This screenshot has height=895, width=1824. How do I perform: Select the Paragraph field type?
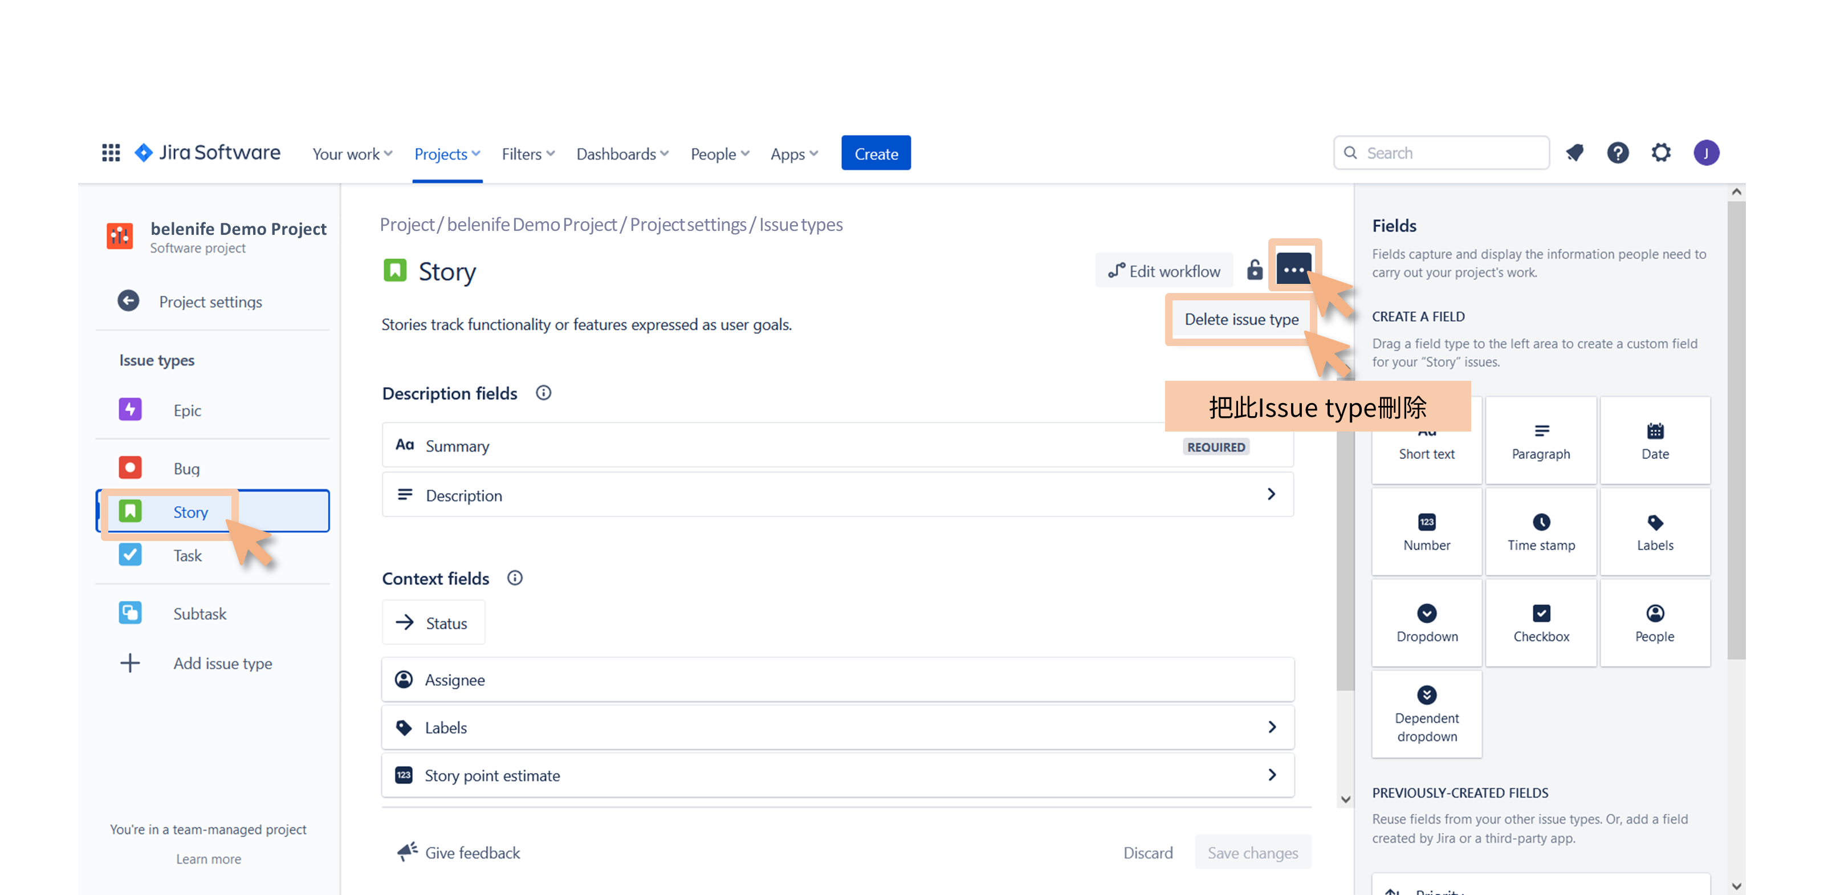[x=1541, y=441]
